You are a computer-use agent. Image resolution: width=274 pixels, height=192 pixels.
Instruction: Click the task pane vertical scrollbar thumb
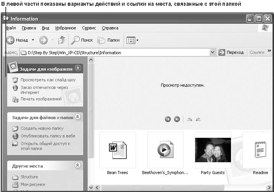pos(91,110)
